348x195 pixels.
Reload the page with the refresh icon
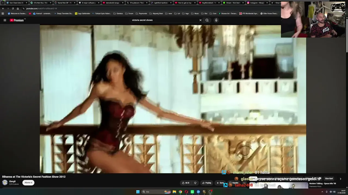(13, 8)
